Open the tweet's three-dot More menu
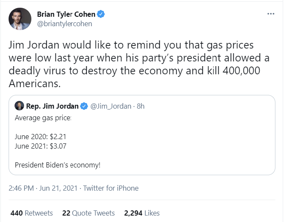 270,14
